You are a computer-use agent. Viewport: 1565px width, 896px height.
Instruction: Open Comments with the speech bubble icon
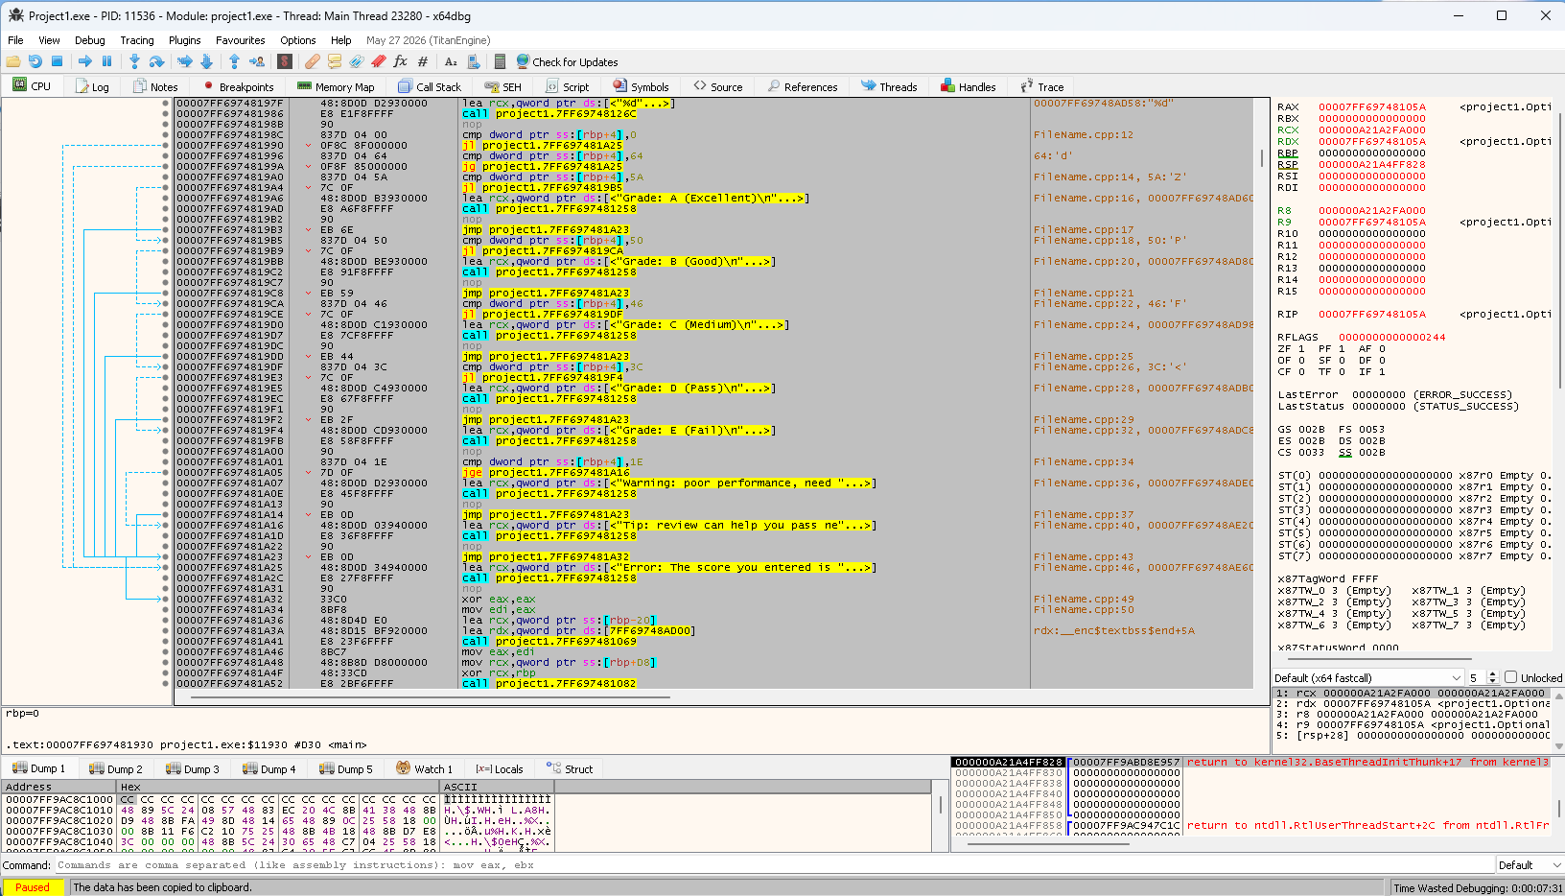(x=334, y=61)
